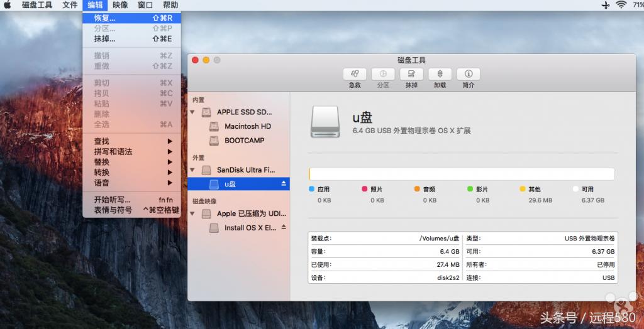Eject the u盘 volume in sidebar

coord(284,184)
